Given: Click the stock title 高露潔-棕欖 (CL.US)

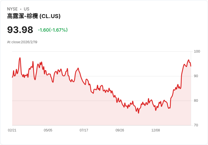Looking at the screenshot, I should tap(34, 16).
